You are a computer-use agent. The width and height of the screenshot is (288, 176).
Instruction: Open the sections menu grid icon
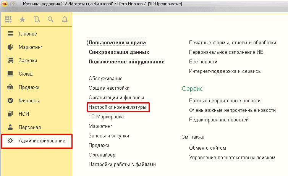point(8,19)
